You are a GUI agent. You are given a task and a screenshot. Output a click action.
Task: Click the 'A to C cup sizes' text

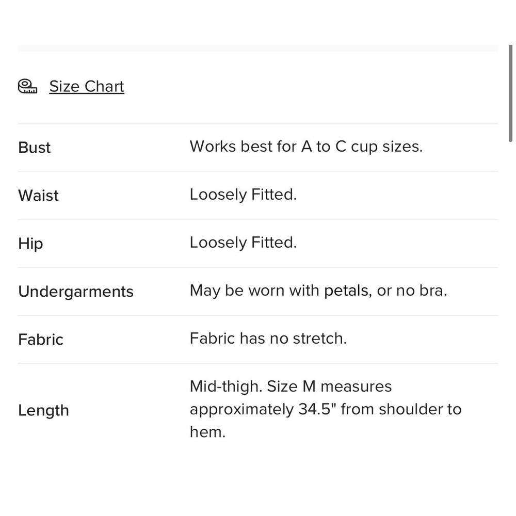click(x=362, y=147)
